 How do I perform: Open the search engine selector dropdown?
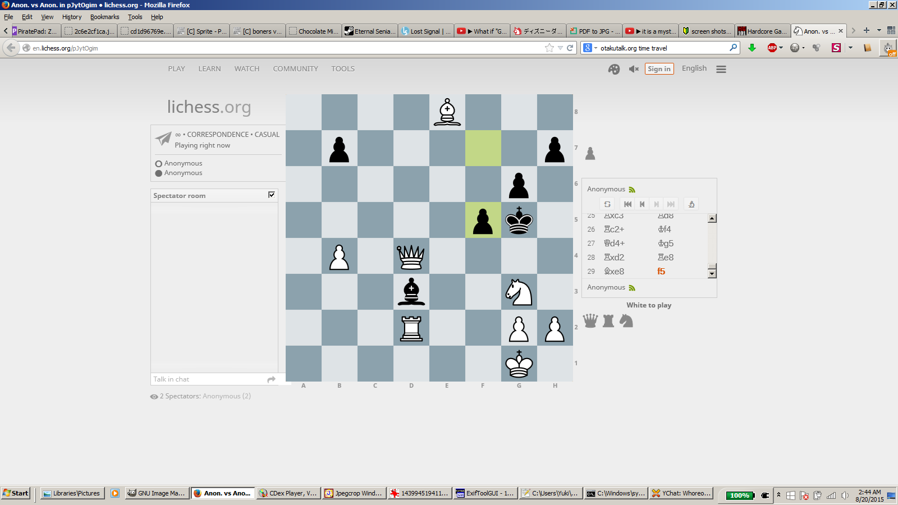pyautogui.click(x=590, y=48)
